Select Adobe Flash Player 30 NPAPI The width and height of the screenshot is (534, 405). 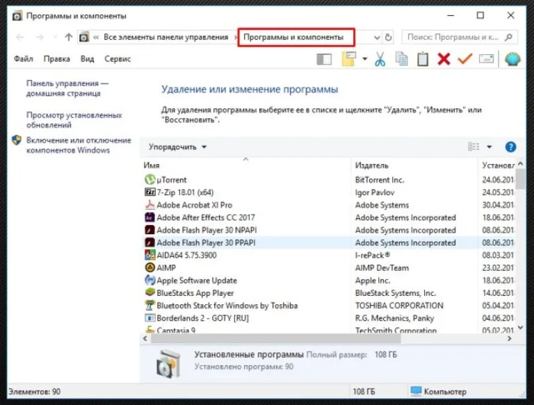point(329,230)
